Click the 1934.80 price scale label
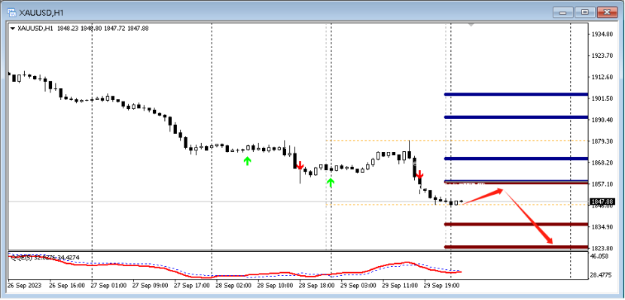Screen dimensions: 625x300 (x=603, y=35)
